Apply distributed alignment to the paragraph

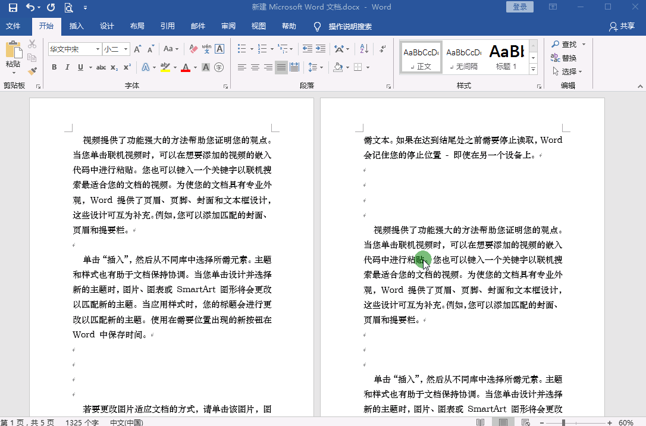click(x=294, y=67)
